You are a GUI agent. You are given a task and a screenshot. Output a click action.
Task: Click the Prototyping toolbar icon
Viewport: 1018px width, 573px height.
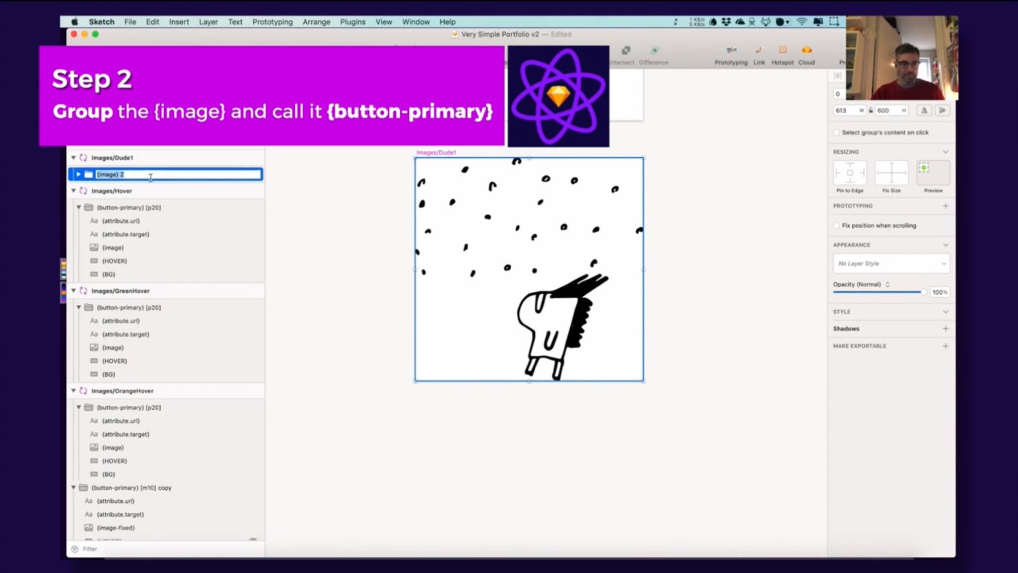coord(731,50)
